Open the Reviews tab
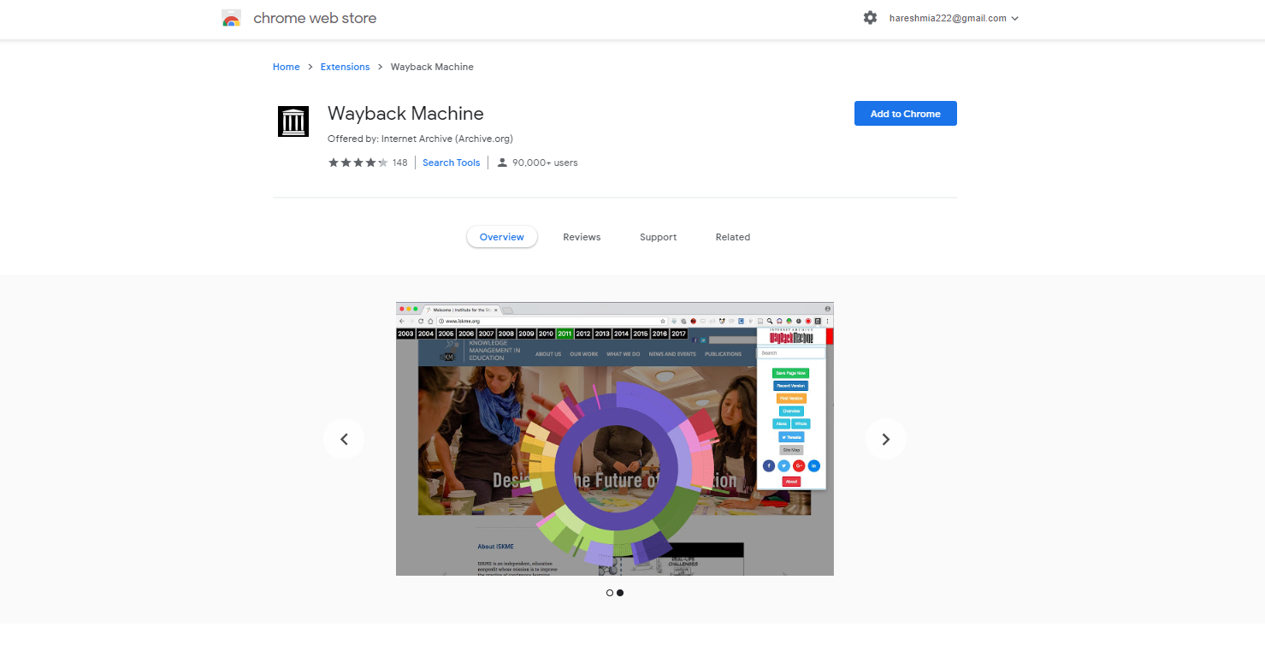This screenshot has height=645, width=1265. 582,237
